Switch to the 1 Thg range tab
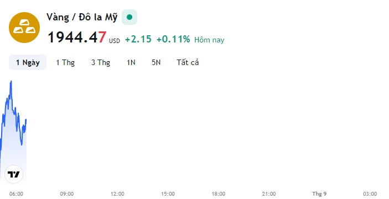Screen dimensions: 389x199 pyautogui.click(x=65, y=62)
